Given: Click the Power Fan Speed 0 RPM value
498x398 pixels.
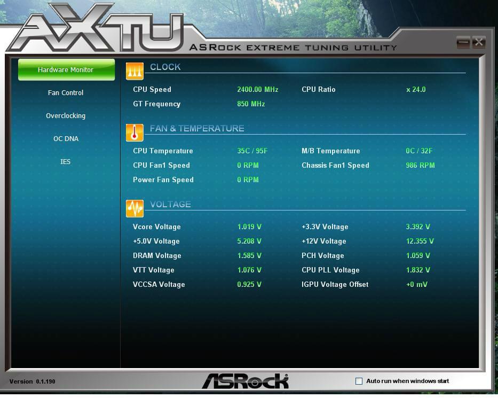Looking at the screenshot, I should (x=248, y=180).
